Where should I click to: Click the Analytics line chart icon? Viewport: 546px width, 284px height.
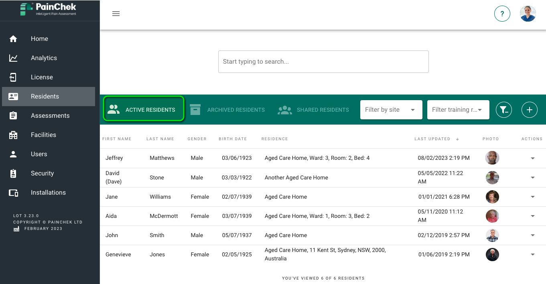click(13, 58)
